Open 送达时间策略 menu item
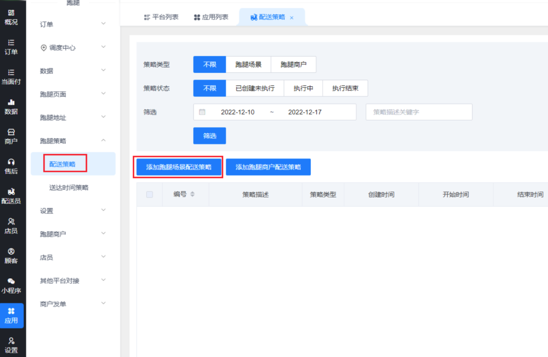The width and height of the screenshot is (548, 357). (68, 187)
